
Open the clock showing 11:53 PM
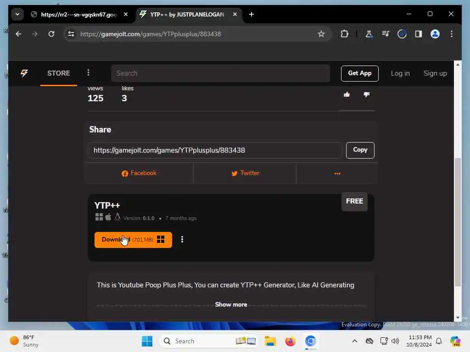click(419, 341)
